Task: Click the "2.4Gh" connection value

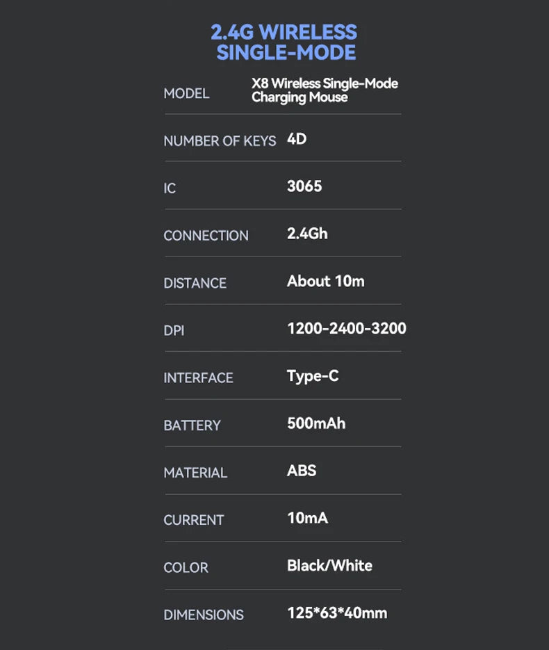Action: click(307, 234)
